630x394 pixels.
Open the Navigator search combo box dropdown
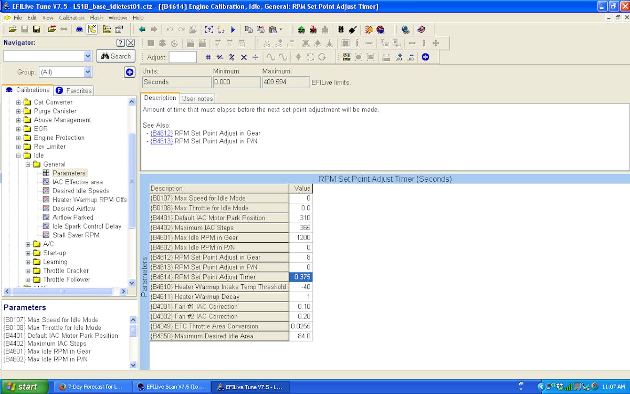click(88, 56)
